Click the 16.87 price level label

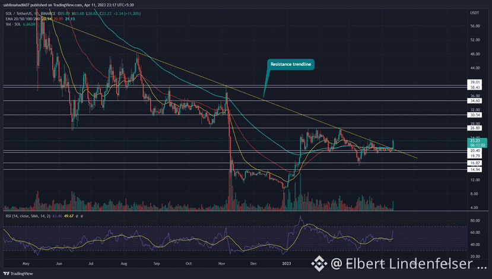coord(475,163)
